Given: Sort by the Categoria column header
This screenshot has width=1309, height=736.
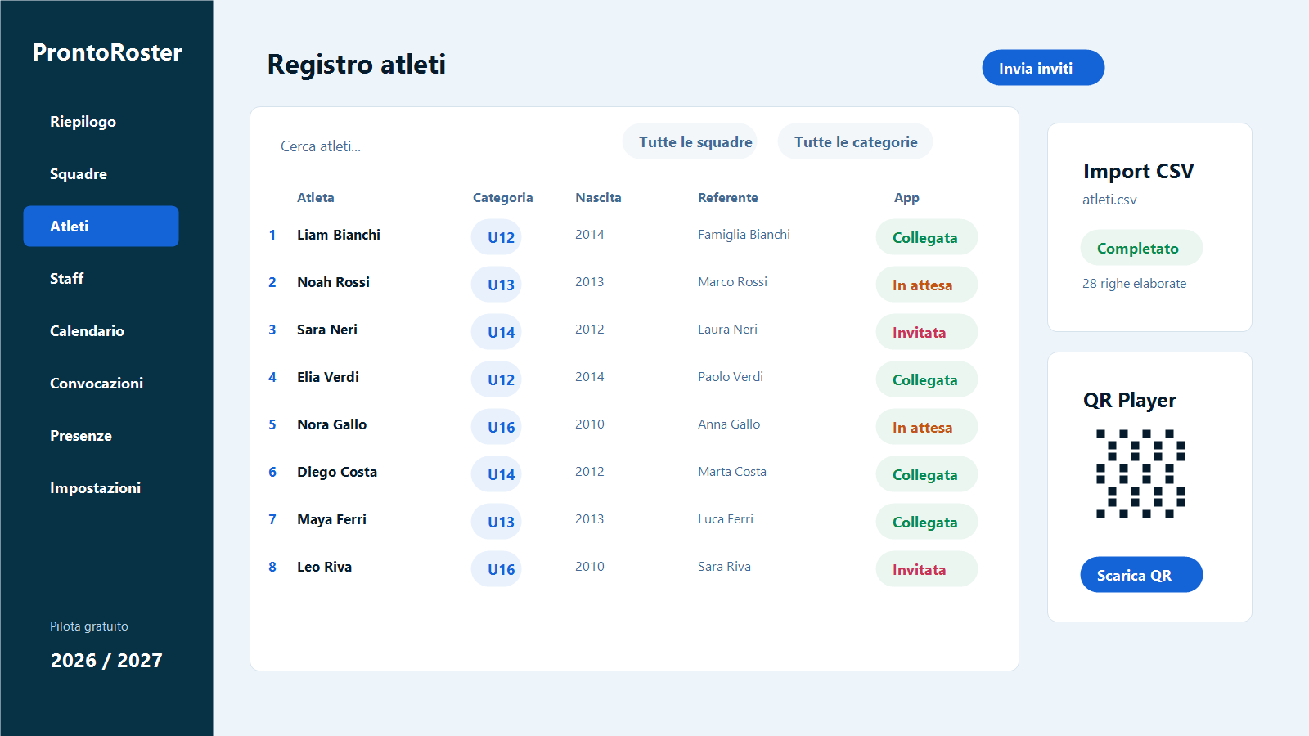Looking at the screenshot, I should click(x=502, y=198).
